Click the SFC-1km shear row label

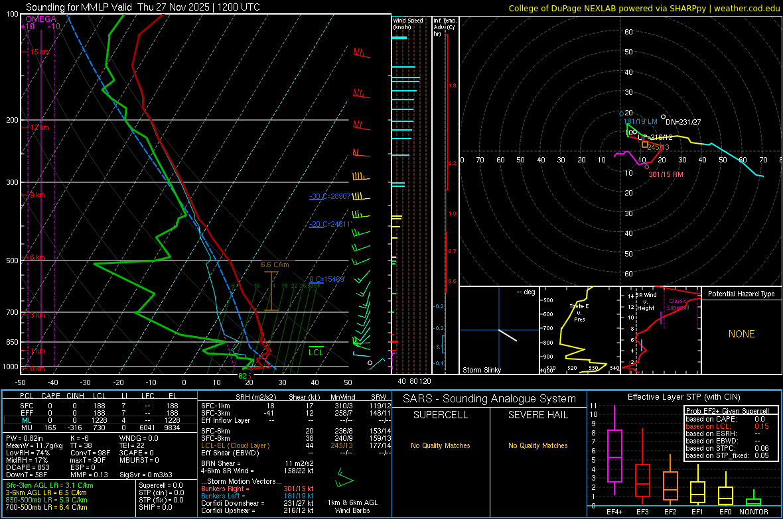216,406
